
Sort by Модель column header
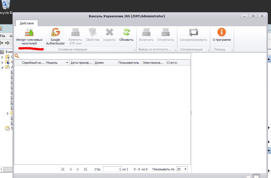coord(57,63)
